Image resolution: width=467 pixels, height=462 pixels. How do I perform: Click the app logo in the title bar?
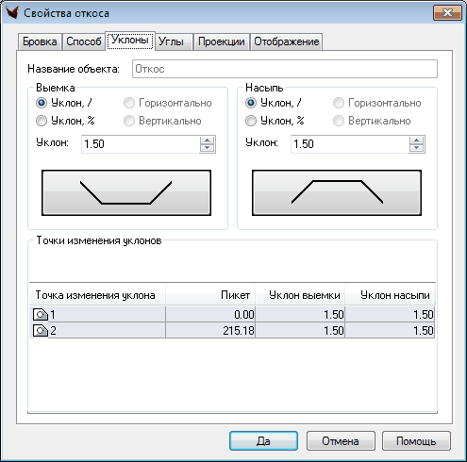[12, 12]
